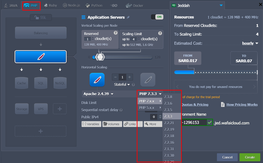Select PHP version 7.3.3 in list
Screen dimensions: 263x163
point(172,116)
